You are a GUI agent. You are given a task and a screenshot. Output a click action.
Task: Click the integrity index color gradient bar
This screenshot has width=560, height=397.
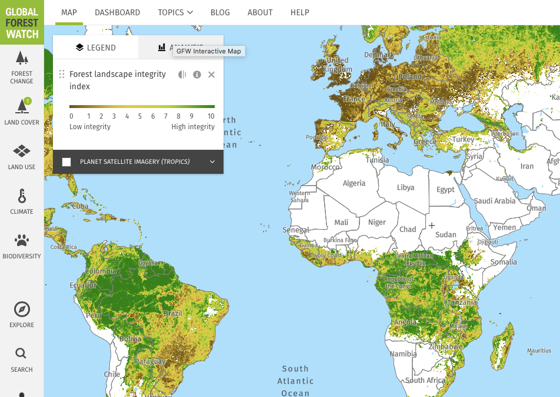click(142, 107)
